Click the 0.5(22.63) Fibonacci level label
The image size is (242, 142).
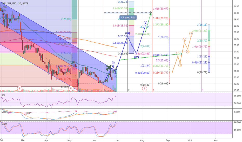(162, 60)
